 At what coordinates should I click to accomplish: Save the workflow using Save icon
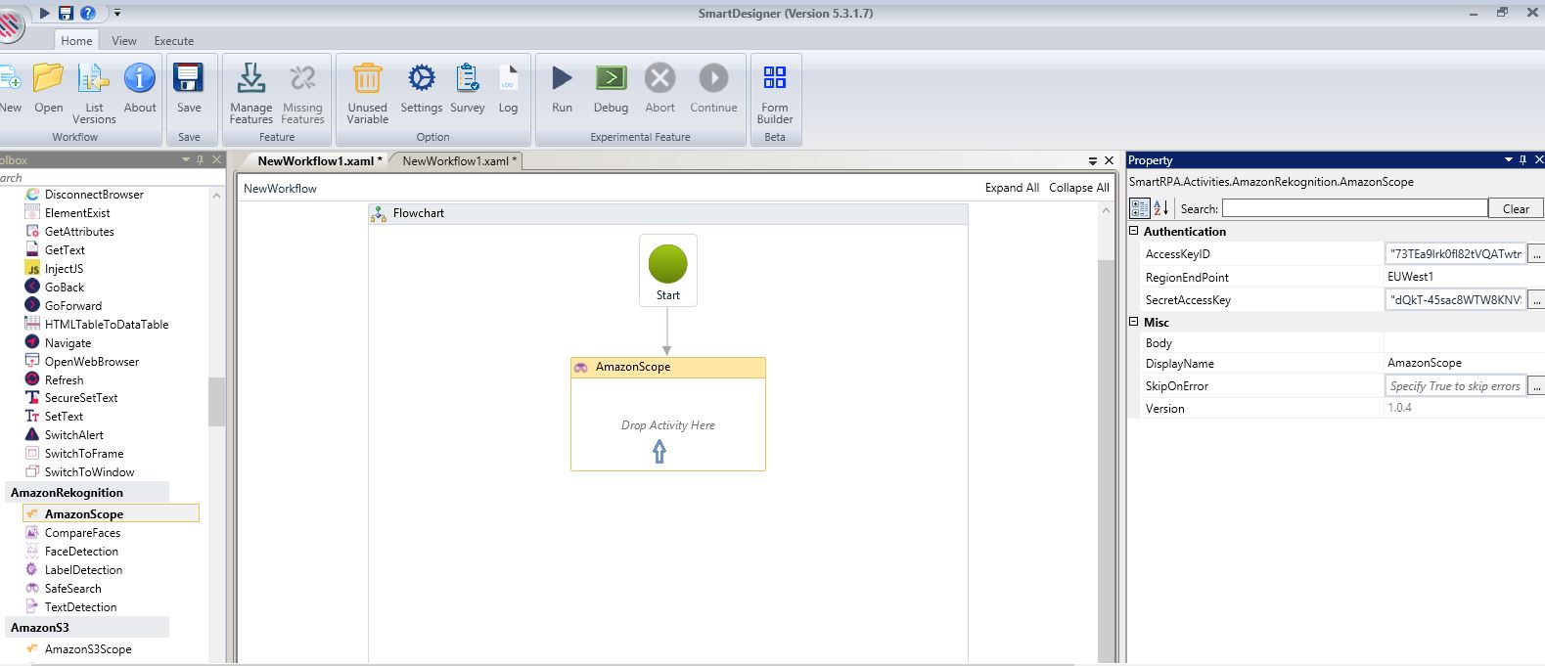point(188,80)
